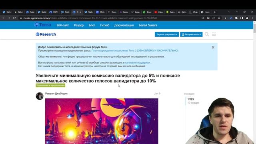Switch to the Medium tab
This screenshot has width=256, height=144.
coord(100,12)
